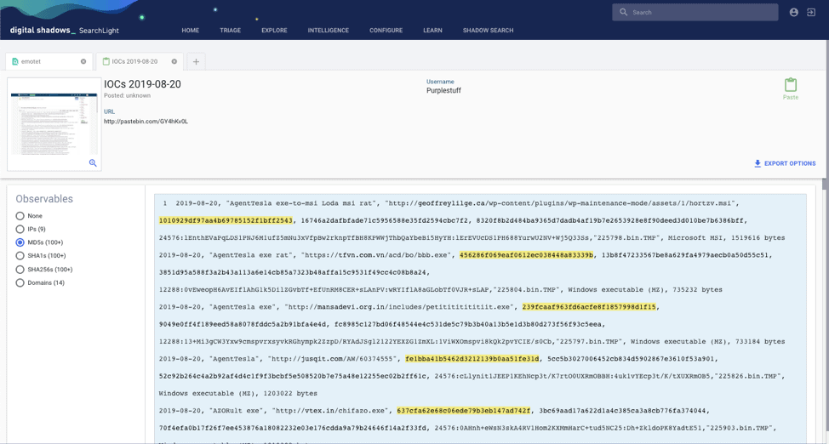Open the pastebin.com URL link

coord(146,122)
